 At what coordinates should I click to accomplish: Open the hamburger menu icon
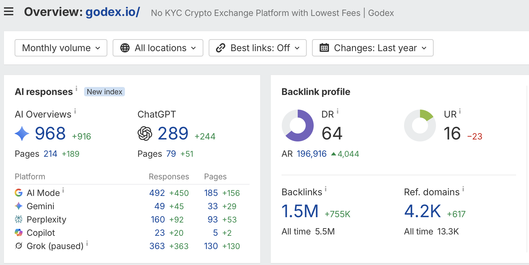pyautogui.click(x=9, y=12)
